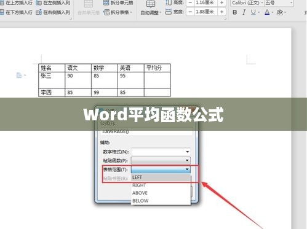Screen dimensions: 307x229
Task: Click the page marker icon left of table
Action: 19,76
